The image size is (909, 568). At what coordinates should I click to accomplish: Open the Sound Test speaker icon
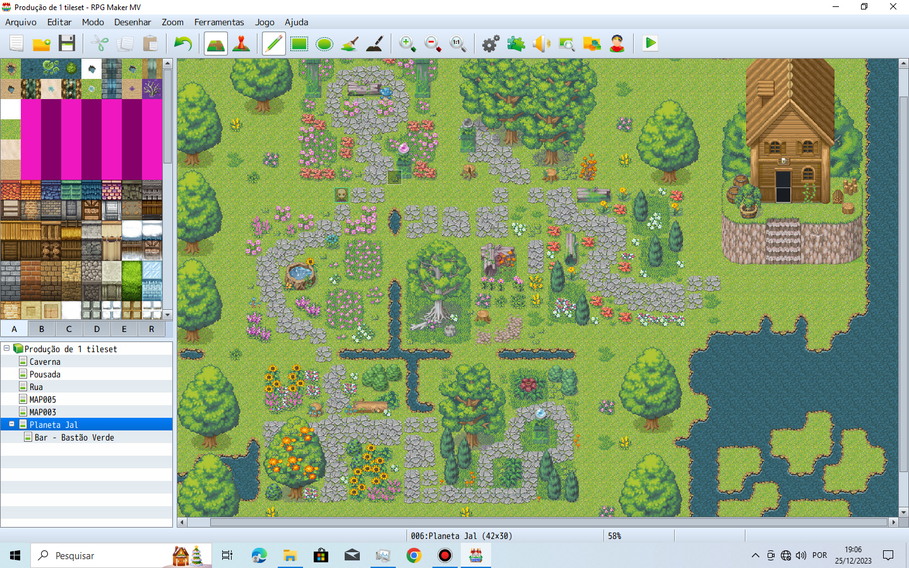pyautogui.click(x=542, y=44)
